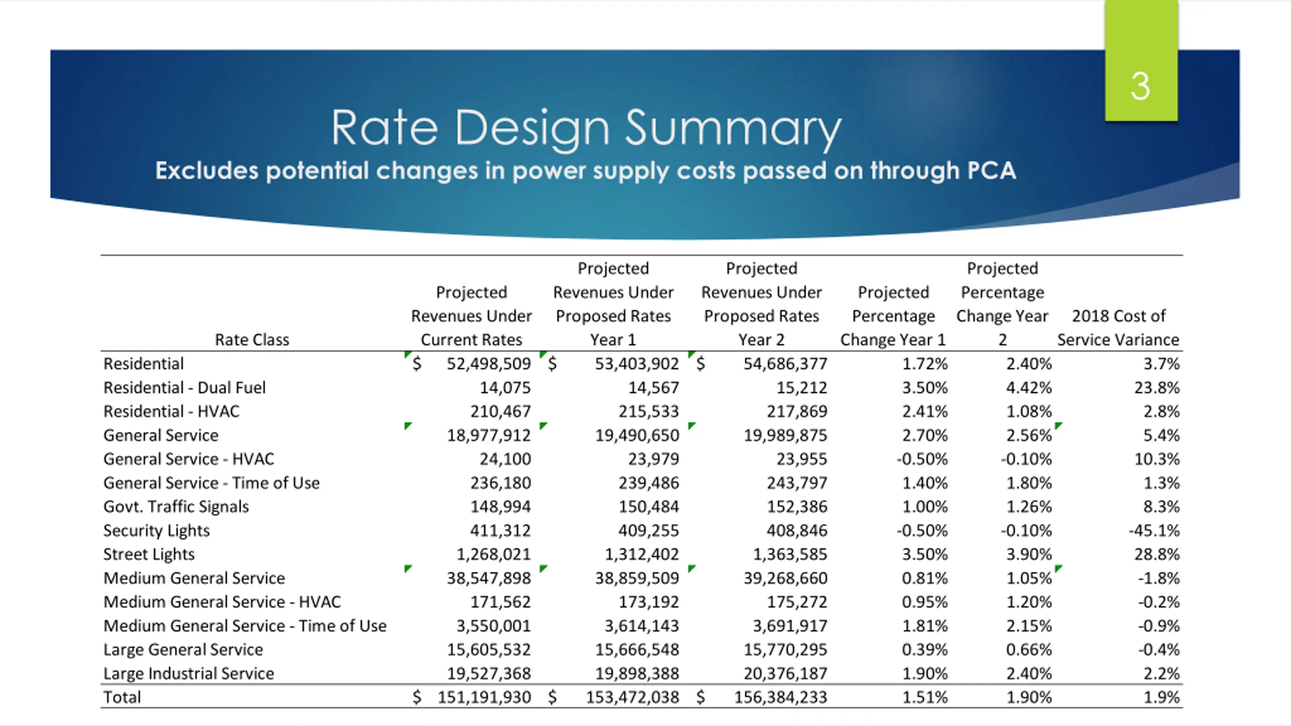The image size is (1291, 726).
Task: Select the Total current revenue 151,191,930 cell
Action: click(x=473, y=697)
